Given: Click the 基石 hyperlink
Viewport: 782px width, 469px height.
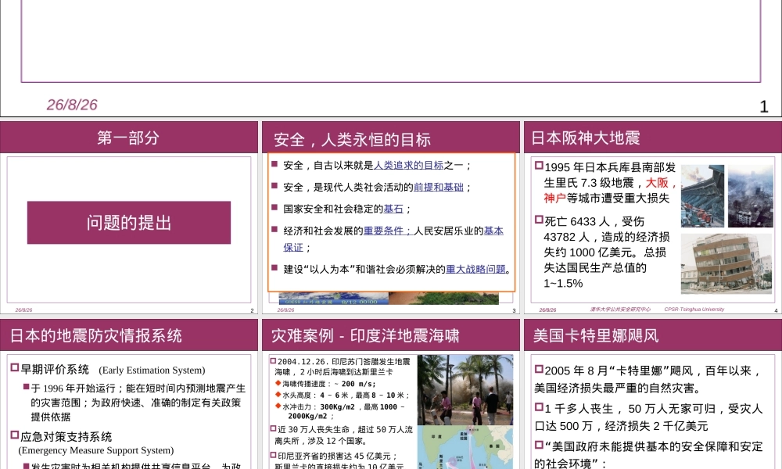Looking at the screenshot, I should (393, 209).
